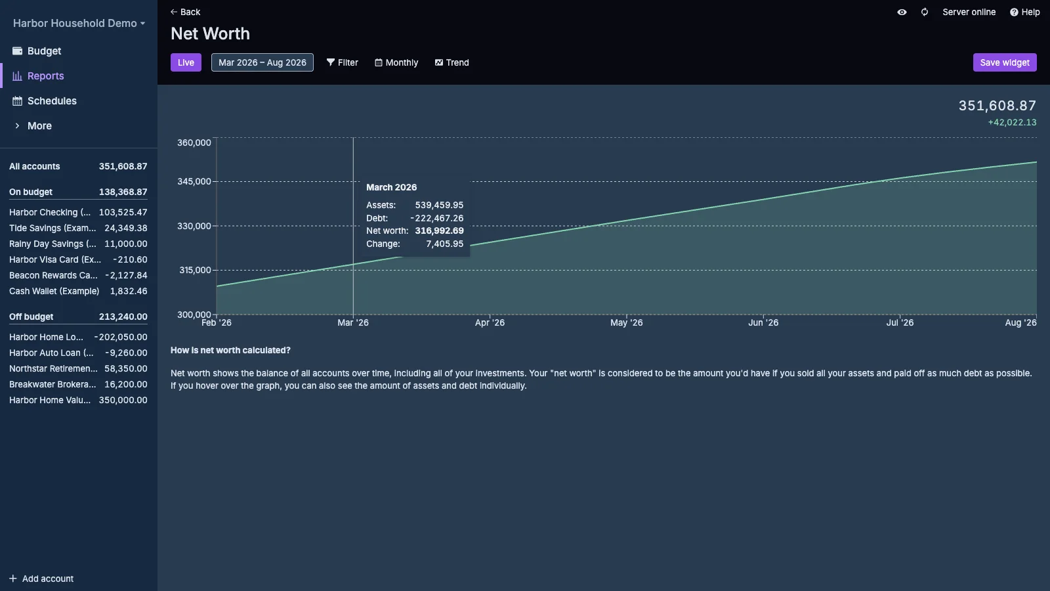Select Off budget accounts group
The width and height of the screenshot is (1050, 591).
(x=78, y=317)
